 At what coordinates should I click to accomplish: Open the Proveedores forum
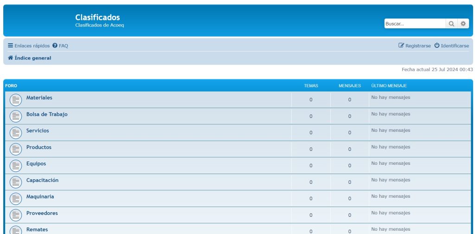42,213
